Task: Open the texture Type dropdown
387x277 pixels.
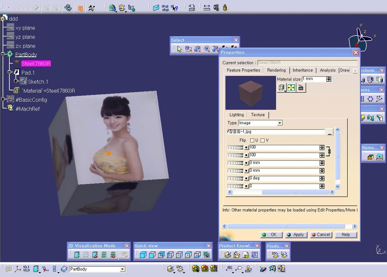Action: 280,123
